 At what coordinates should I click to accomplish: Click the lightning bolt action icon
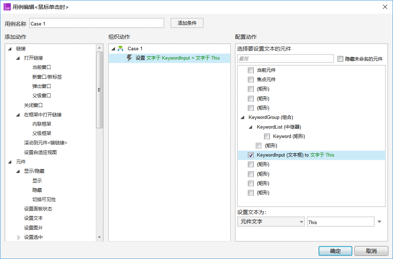coord(129,58)
